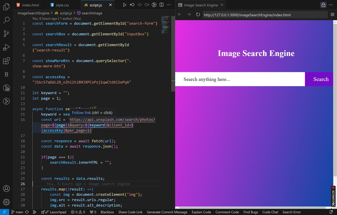The width and height of the screenshot is (337, 215).
Task: Open the Run and Debug panel
Action: tap(6, 47)
